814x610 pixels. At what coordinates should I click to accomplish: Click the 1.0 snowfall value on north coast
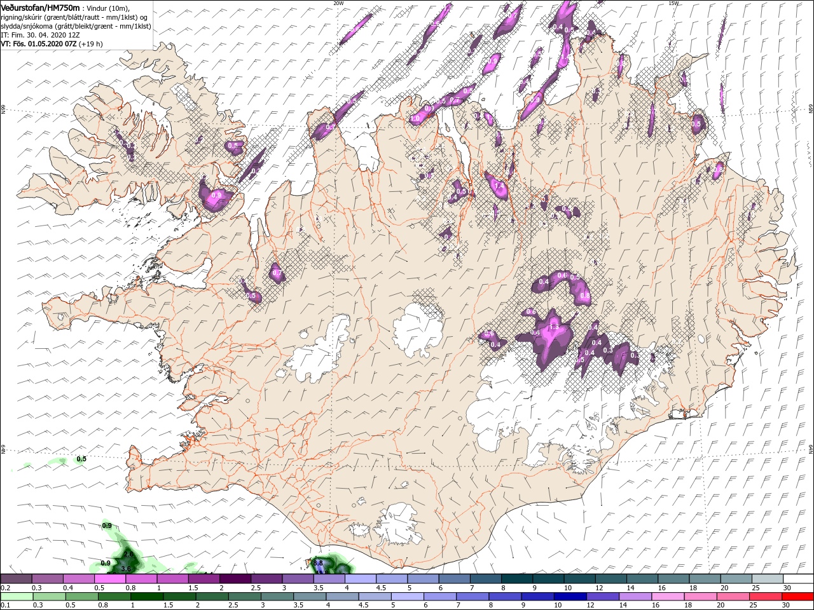point(415,118)
